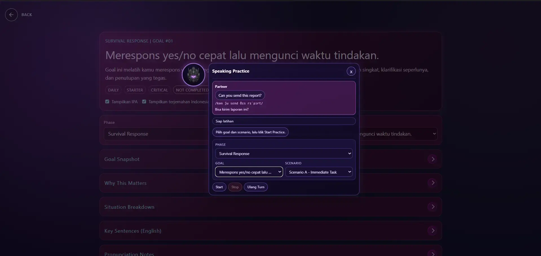This screenshot has width=541, height=256.
Task: Open the background page Phase dropdown
Action: click(x=156, y=134)
